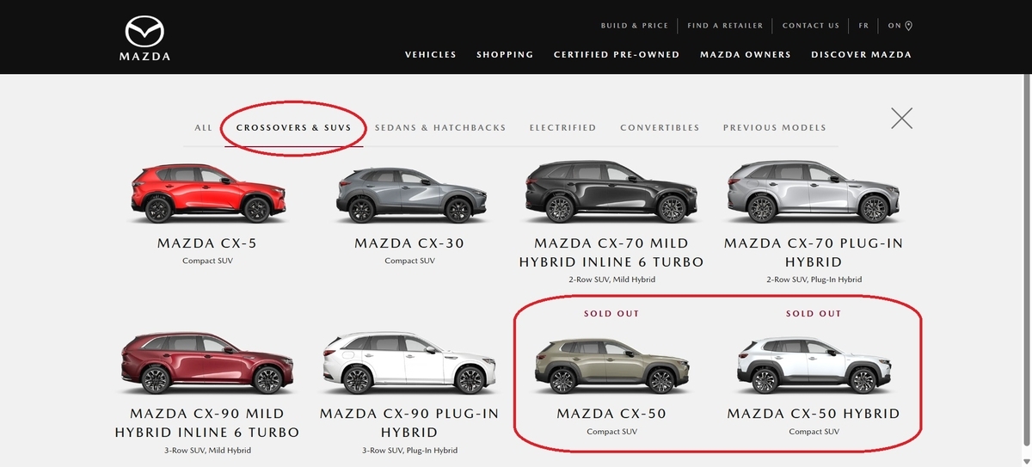Open Certified Pre-Owned menu item
The image size is (1032, 467).
click(x=617, y=54)
